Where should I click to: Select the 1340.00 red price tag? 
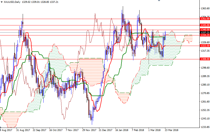205,30
